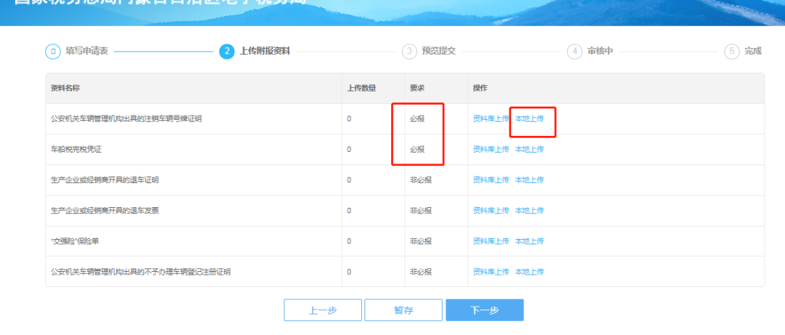Viewport: 785px width, 335px height.
Task: Click 非必报 in the 退车证明 row
Action: [421, 179]
